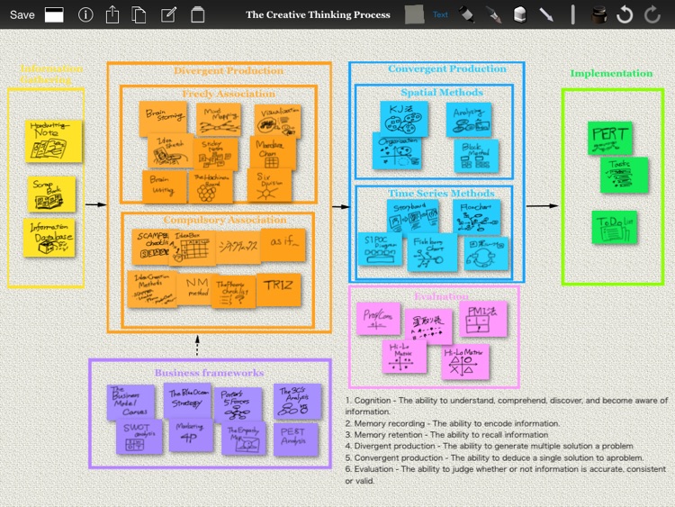Select the Organization blue sticky
The height and width of the screenshot is (507, 675).
coord(397,151)
